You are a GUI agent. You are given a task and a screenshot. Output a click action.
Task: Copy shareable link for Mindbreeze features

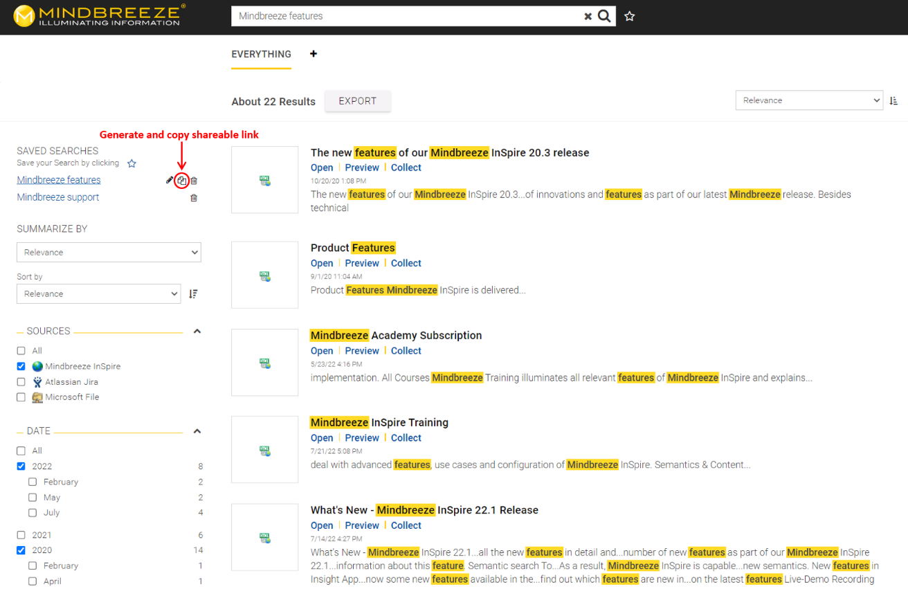click(x=181, y=181)
